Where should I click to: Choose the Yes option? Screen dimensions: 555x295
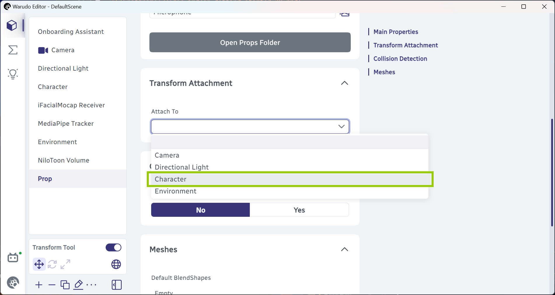[299, 210]
